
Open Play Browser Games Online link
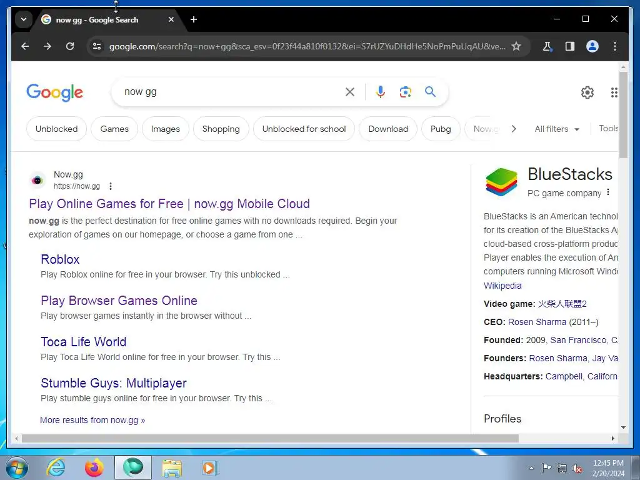pyautogui.click(x=119, y=301)
